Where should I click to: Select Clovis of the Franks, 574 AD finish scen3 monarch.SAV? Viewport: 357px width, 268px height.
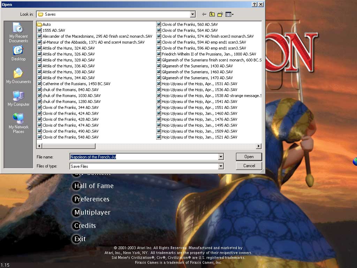pyautogui.click(x=208, y=36)
